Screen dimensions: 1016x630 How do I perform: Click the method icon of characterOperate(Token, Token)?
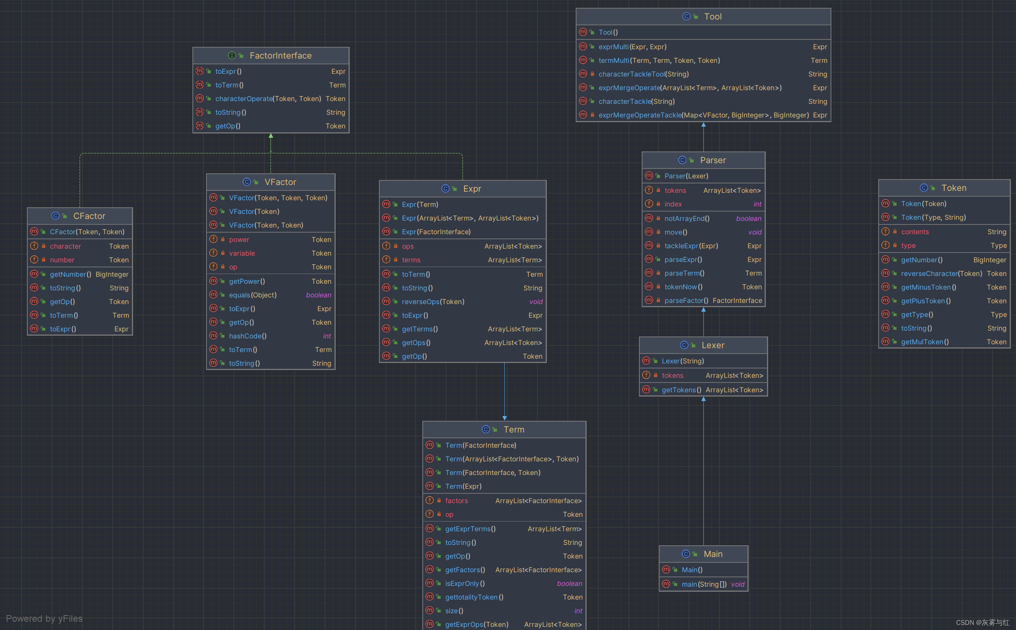(x=199, y=98)
